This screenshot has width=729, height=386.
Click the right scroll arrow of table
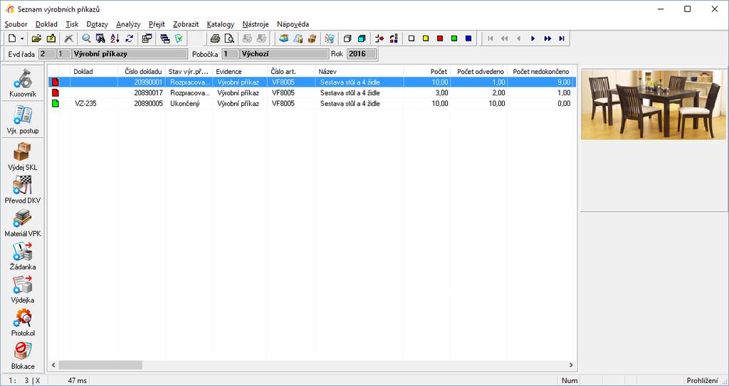tap(571, 365)
